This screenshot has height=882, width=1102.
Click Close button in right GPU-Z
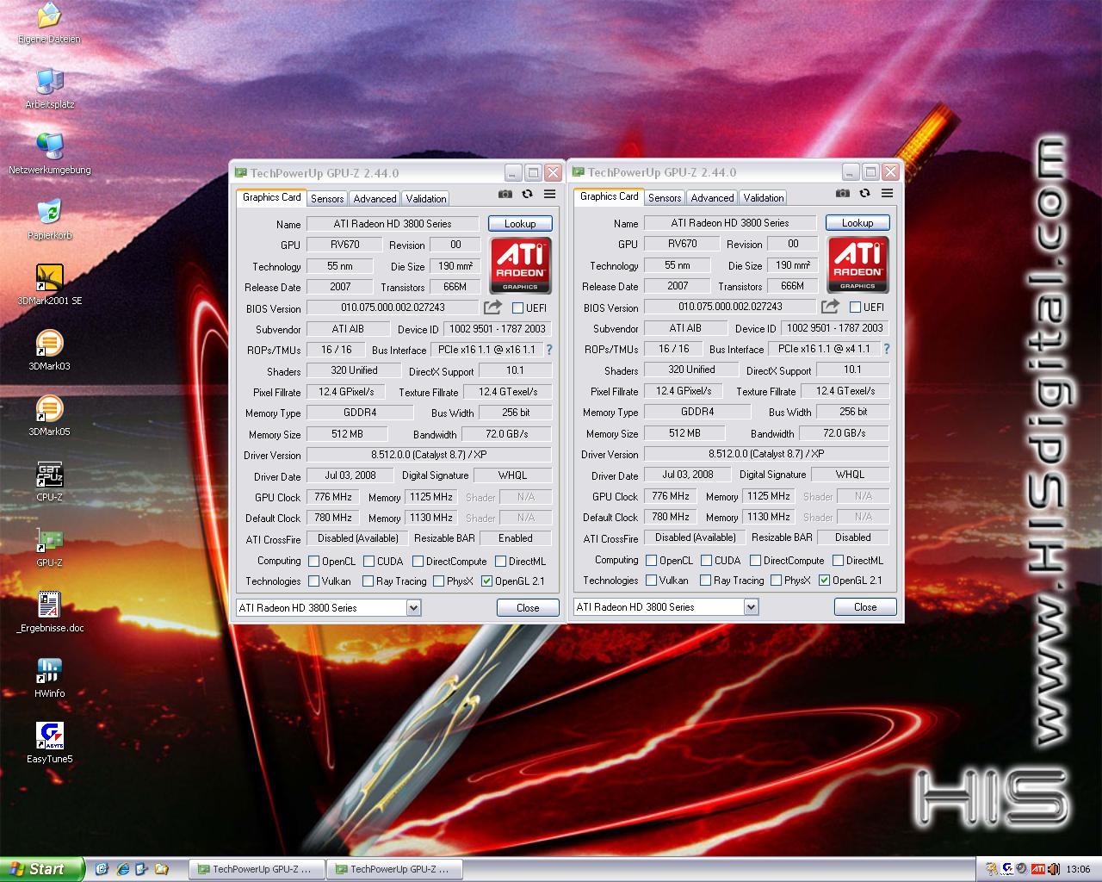click(865, 606)
